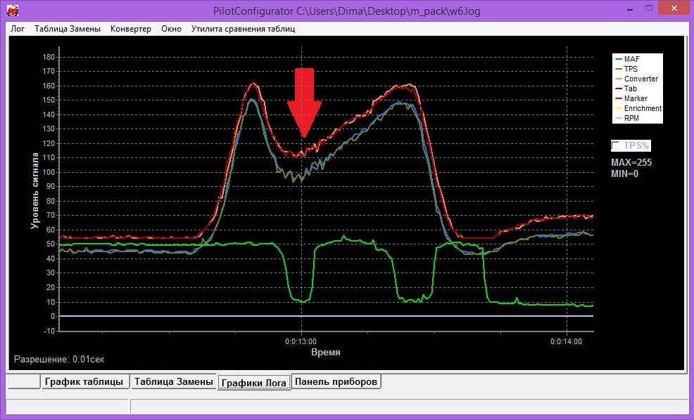Click the PilotConfigurator app icon in title bar
The width and height of the screenshot is (694, 420).
click(x=13, y=10)
